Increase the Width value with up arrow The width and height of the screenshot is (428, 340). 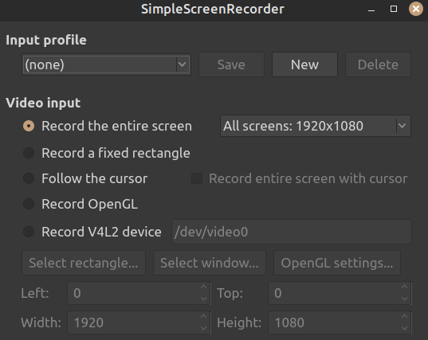tap(203, 317)
